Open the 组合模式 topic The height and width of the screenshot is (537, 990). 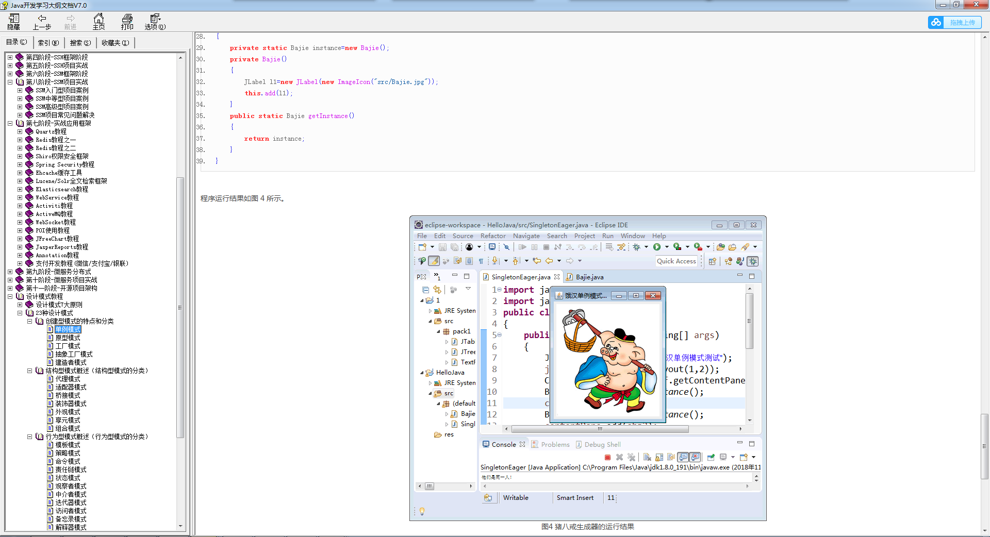point(68,428)
